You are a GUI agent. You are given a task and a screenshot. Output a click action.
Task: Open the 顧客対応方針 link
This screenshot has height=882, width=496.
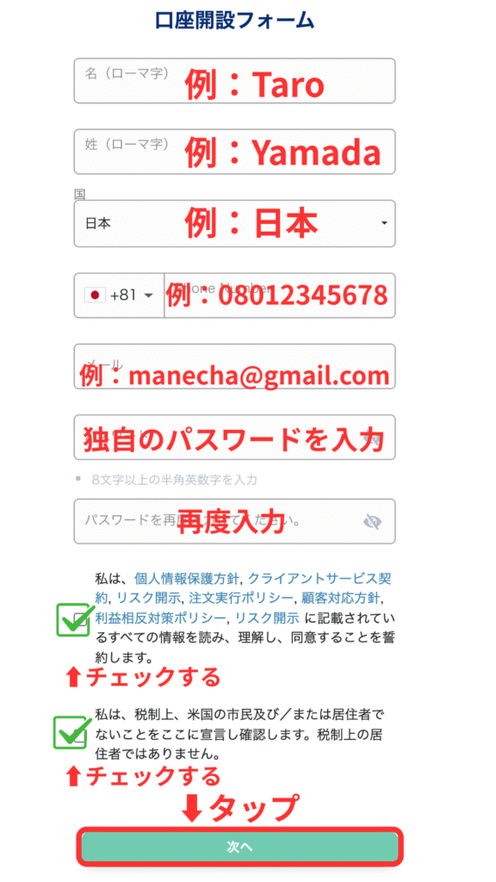coord(339,598)
